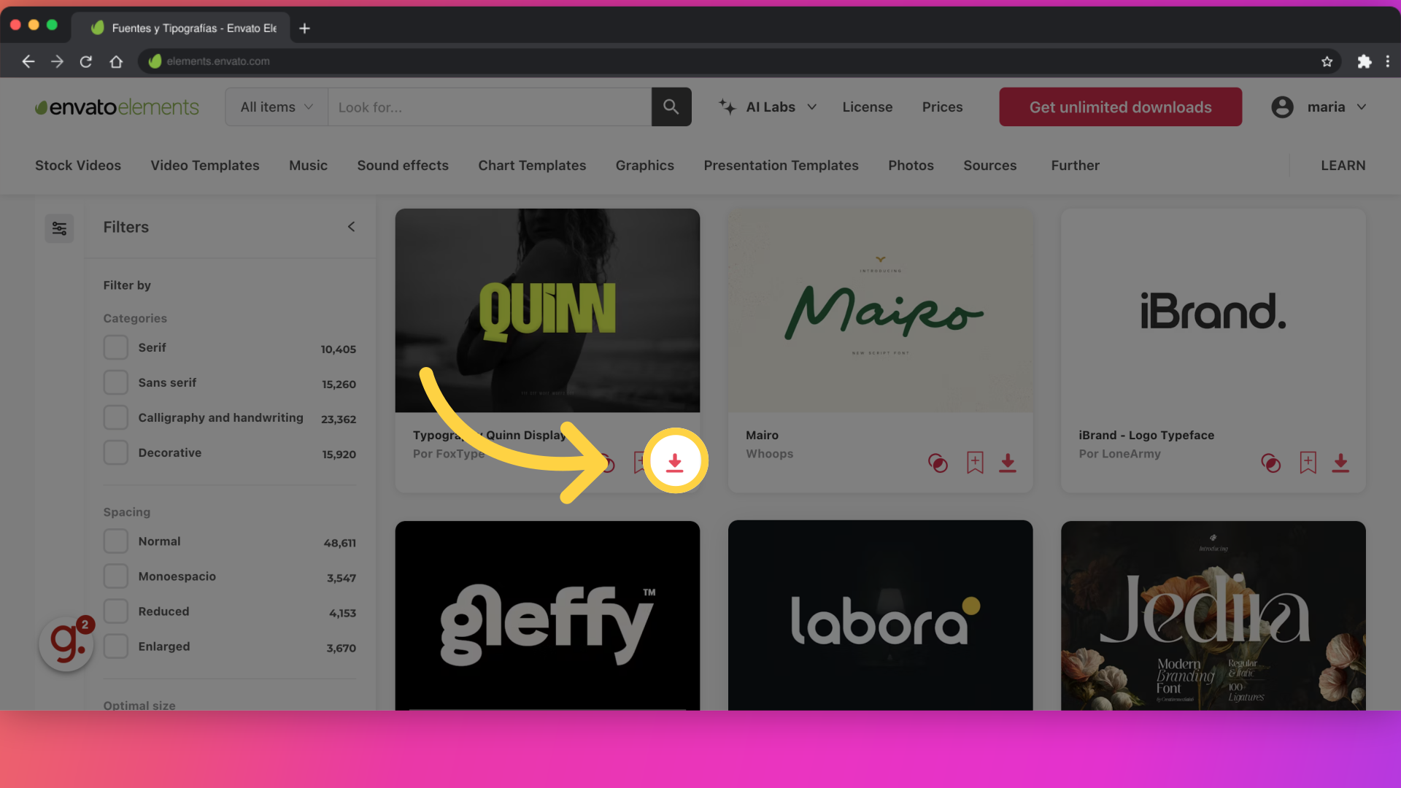
Task: Toggle the Serif category checkbox
Action: (115, 347)
